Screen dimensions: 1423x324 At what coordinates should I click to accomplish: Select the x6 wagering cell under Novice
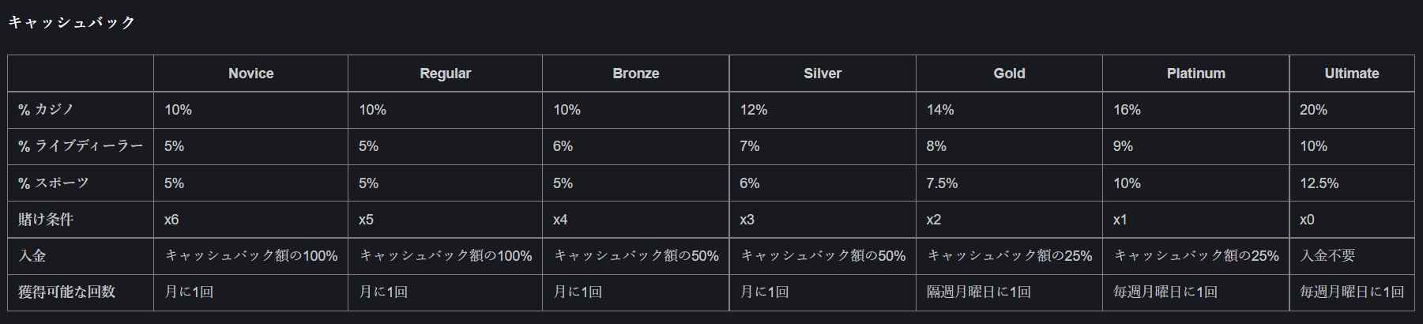[171, 220]
